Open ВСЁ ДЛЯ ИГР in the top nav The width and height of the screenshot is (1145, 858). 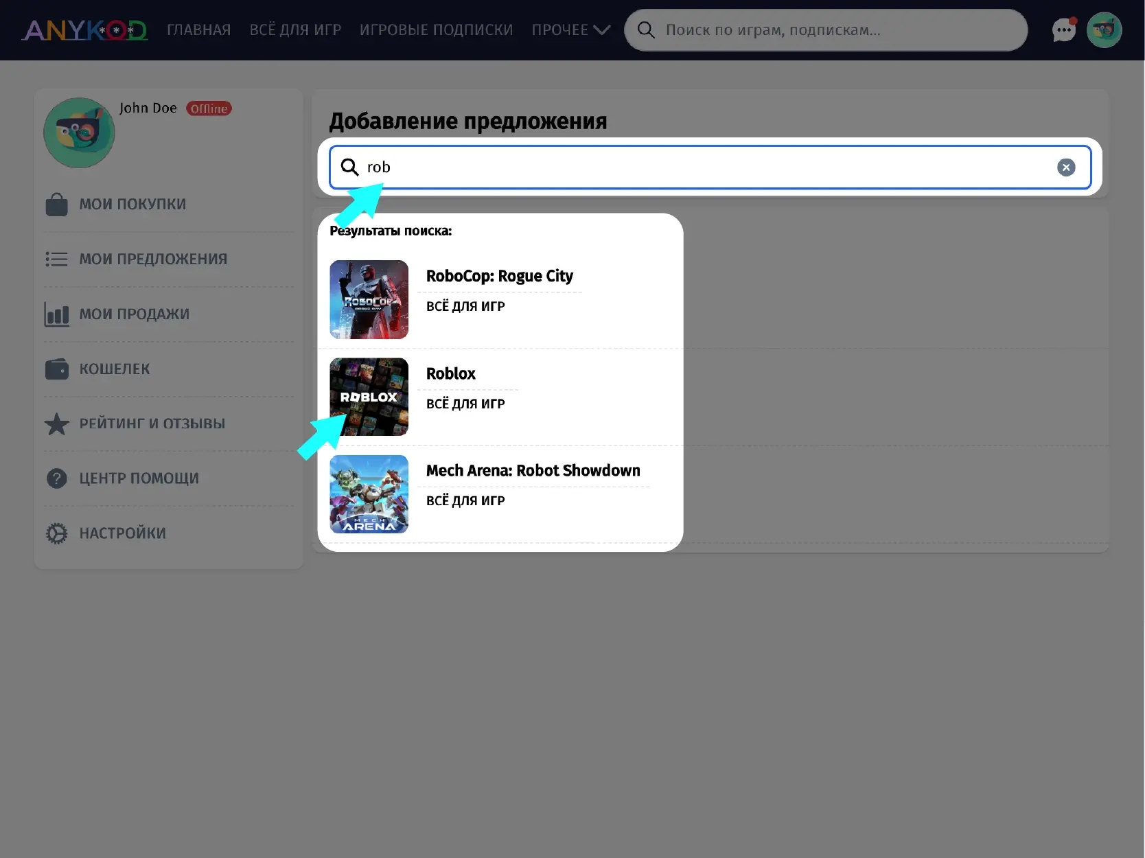click(x=295, y=30)
